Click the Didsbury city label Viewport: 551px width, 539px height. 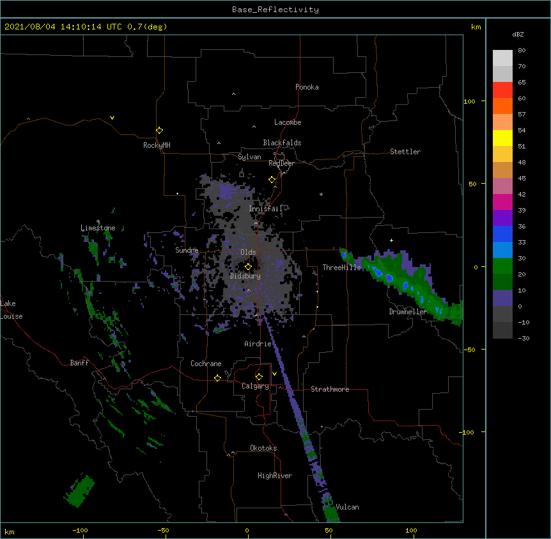[245, 276]
